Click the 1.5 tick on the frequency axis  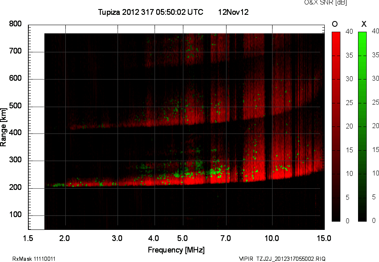pos(28,238)
